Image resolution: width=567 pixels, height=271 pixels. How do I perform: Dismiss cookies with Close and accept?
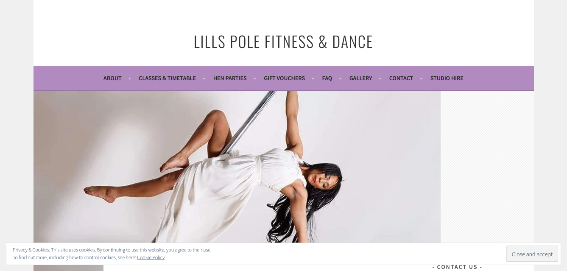click(532, 254)
